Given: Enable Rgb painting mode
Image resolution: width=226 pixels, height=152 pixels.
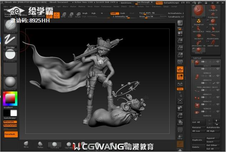Looking at the screenshot, I should click(94, 13).
